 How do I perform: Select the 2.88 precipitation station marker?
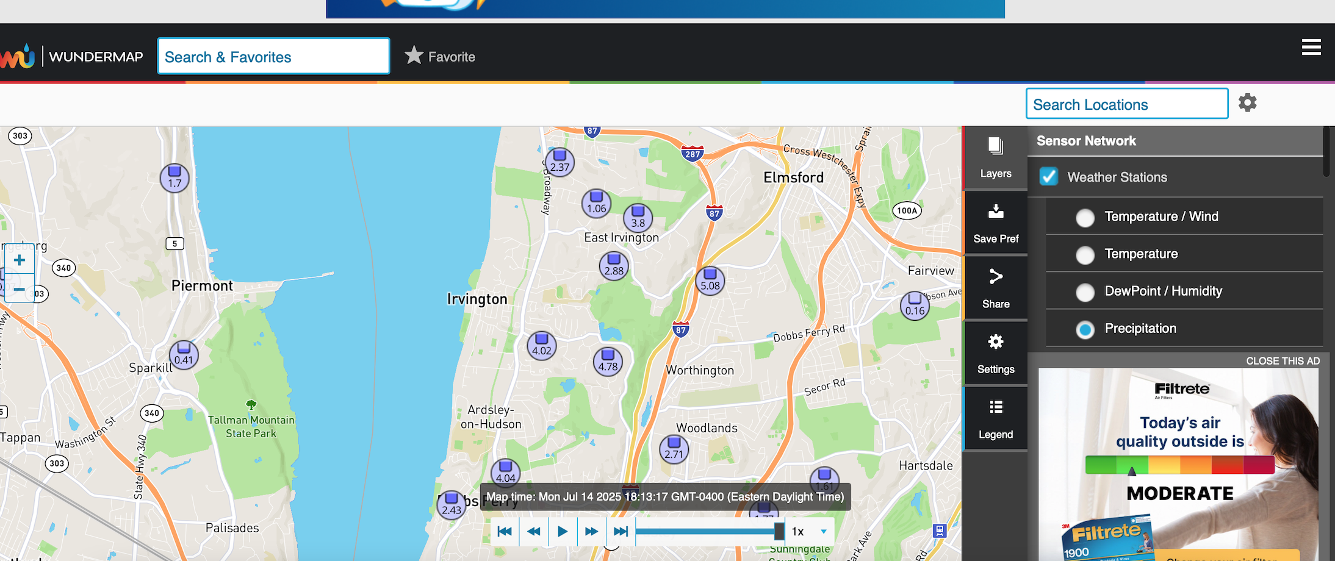tap(614, 266)
